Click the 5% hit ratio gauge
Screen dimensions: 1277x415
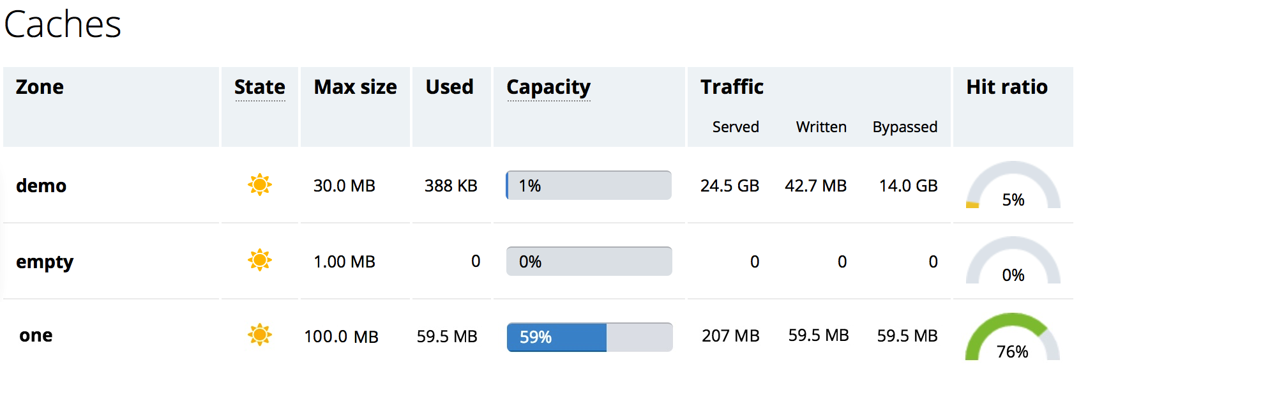(x=1013, y=185)
